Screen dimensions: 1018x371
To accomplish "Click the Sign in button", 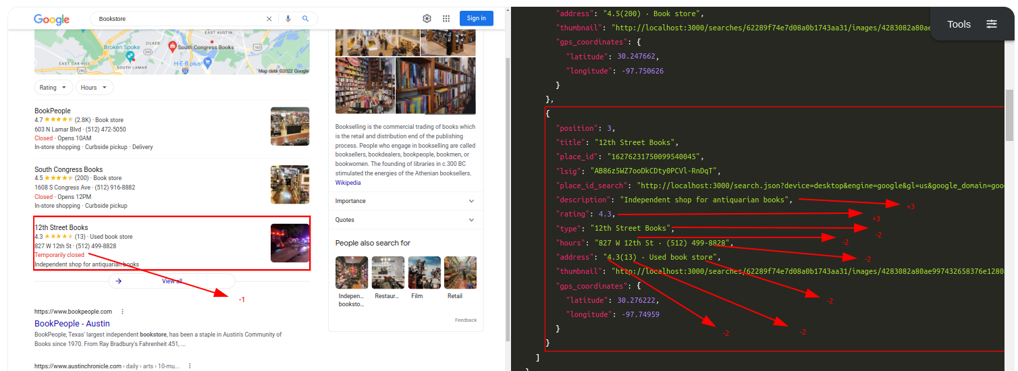I will click(x=476, y=18).
